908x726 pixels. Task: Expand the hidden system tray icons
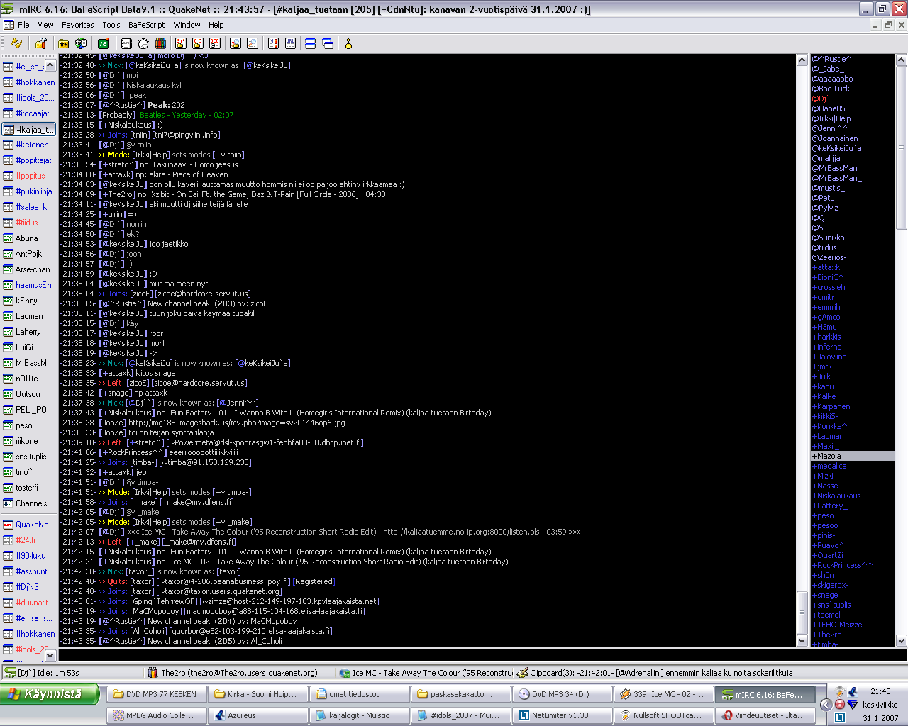[826, 705]
